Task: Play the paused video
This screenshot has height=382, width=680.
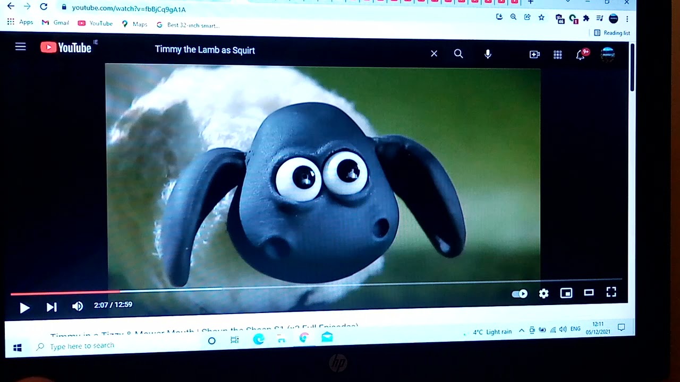Action: pyautogui.click(x=24, y=308)
